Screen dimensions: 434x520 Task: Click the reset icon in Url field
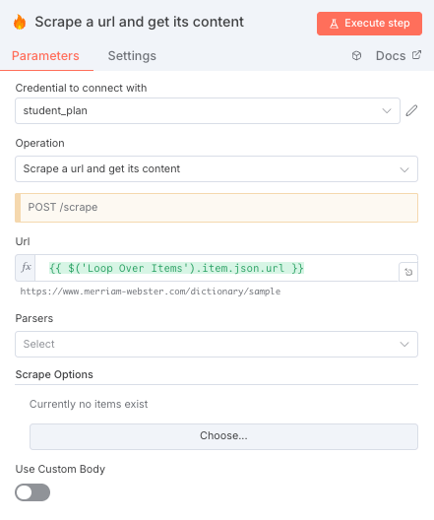pyautogui.click(x=408, y=272)
